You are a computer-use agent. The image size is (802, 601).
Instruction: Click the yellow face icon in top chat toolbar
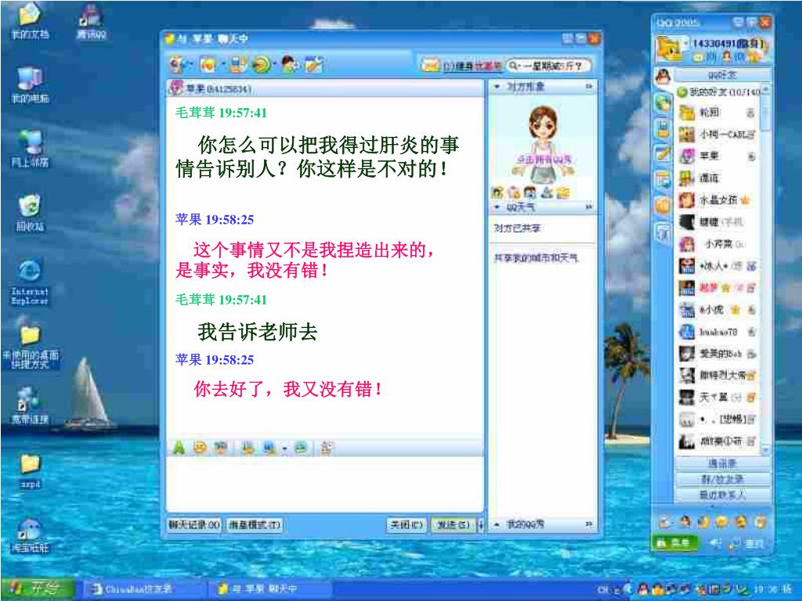coord(207,64)
